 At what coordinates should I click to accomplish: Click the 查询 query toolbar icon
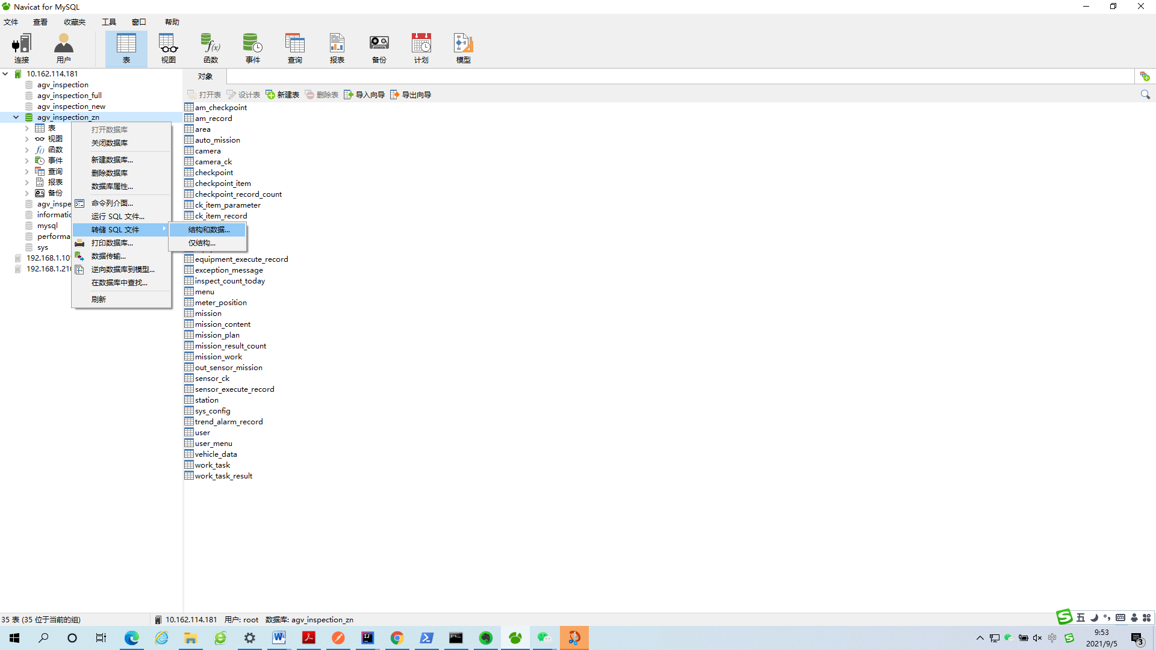(294, 48)
